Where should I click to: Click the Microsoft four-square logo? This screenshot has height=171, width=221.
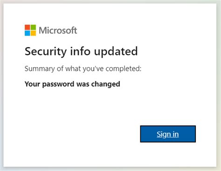[x=30, y=30]
